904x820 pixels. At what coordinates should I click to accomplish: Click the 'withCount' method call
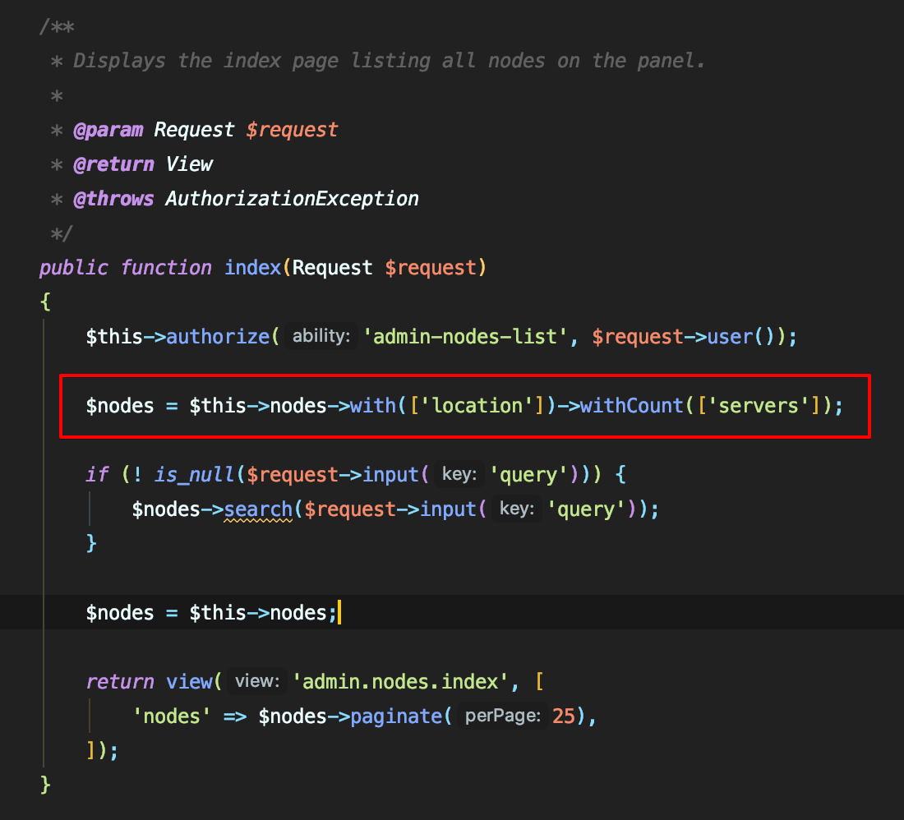(631, 406)
